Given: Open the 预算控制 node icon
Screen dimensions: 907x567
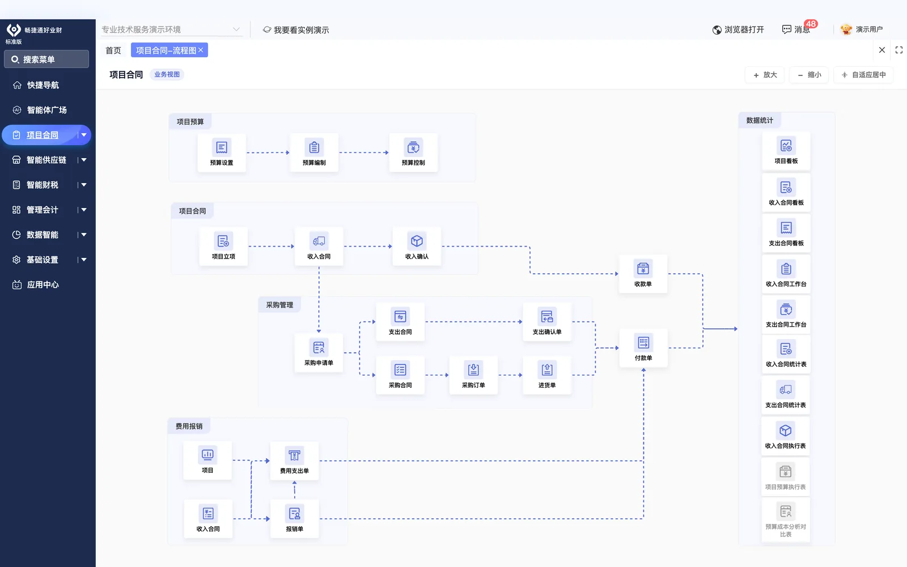Looking at the screenshot, I should (x=413, y=148).
